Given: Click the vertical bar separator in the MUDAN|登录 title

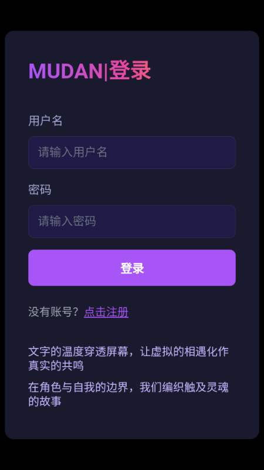Looking at the screenshot, I should (106, 72).
